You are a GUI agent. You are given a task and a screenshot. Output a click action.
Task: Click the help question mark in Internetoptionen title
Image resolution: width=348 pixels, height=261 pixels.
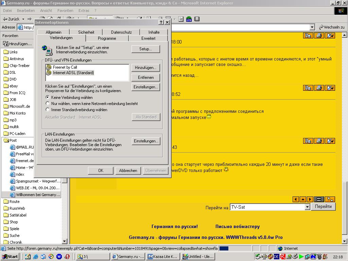click(161, 22)
